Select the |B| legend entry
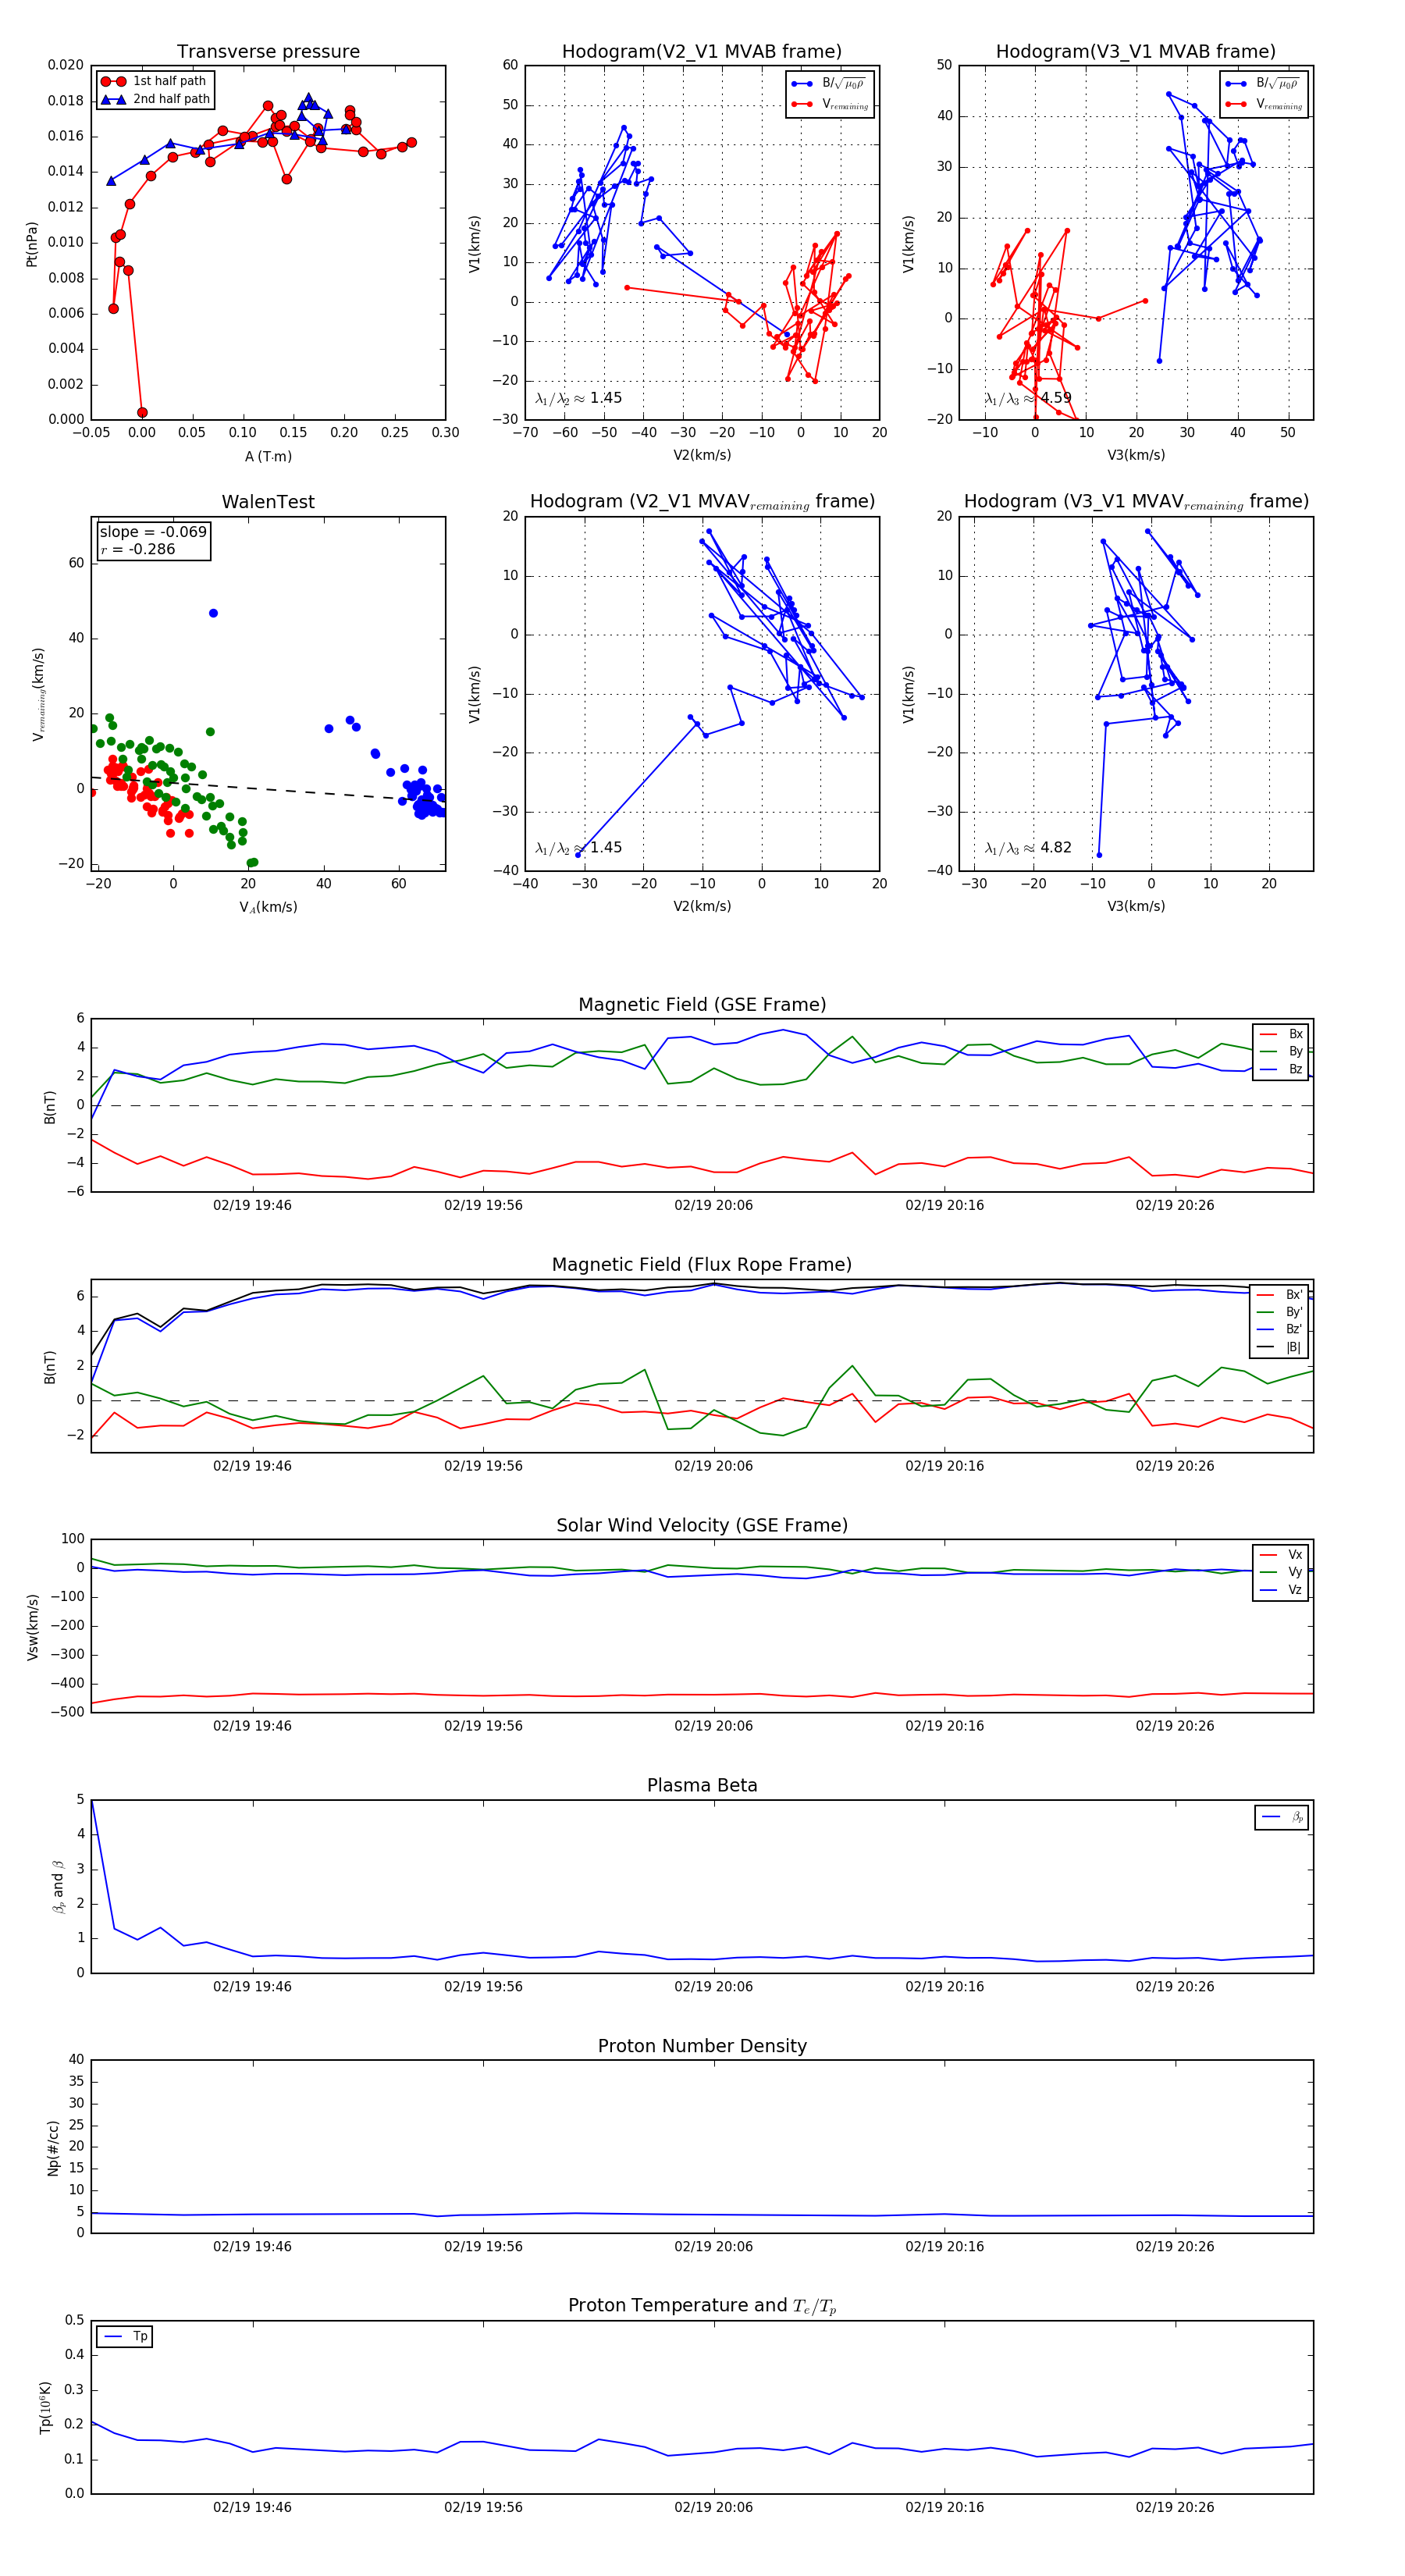 1280,1347
